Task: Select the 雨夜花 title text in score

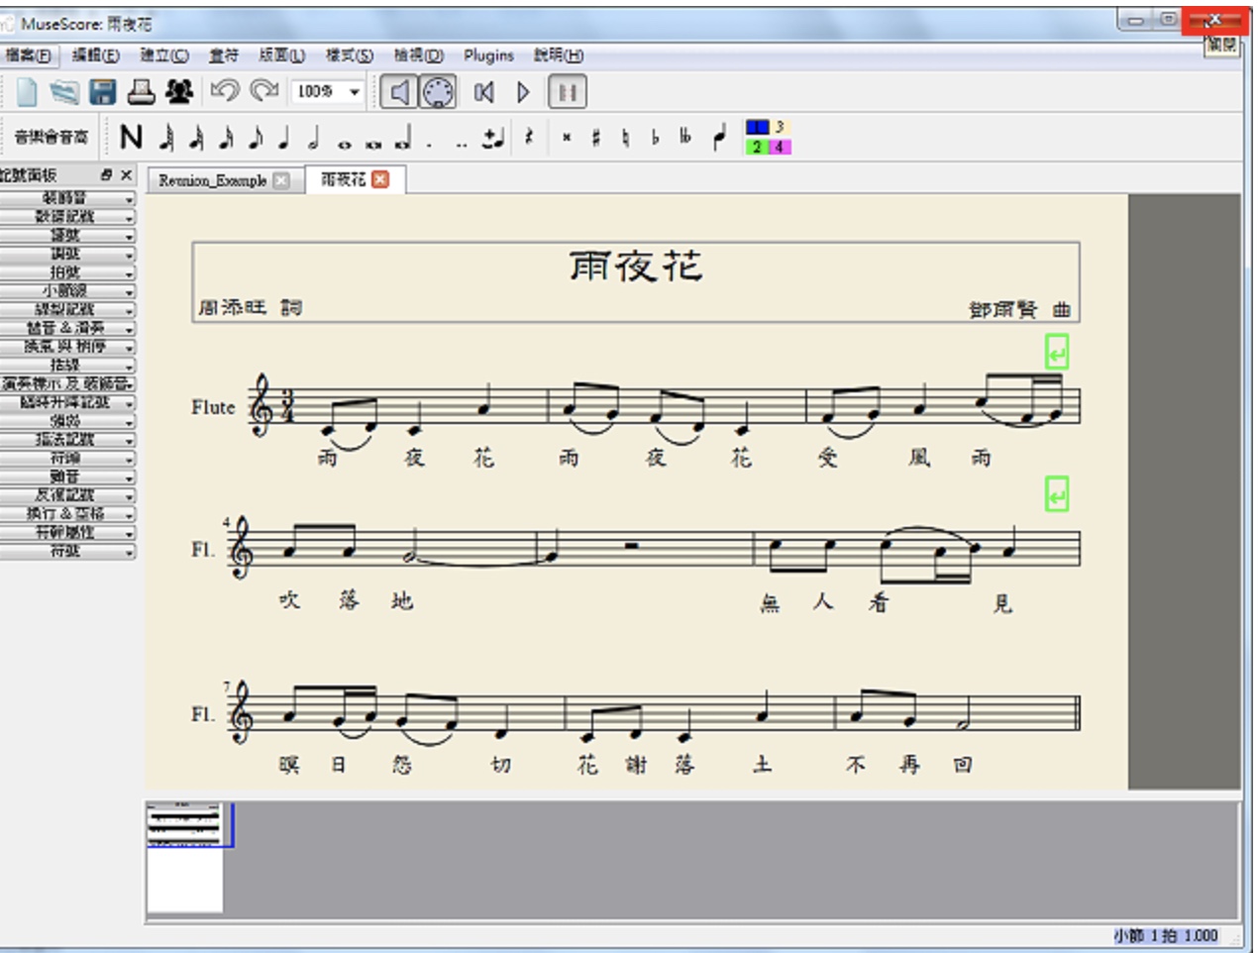Action: coord(636,265)
